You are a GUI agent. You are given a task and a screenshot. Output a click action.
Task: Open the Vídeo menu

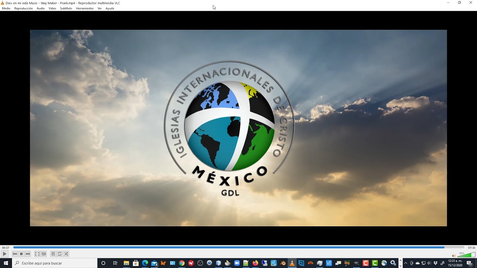[52, 8]
